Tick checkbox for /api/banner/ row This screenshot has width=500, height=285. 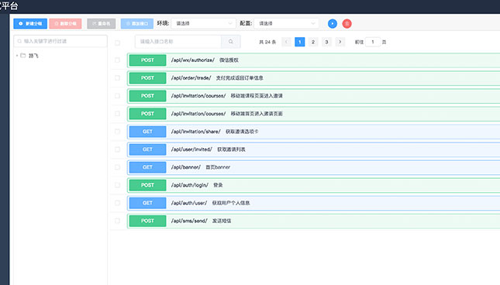coord(117,167)
